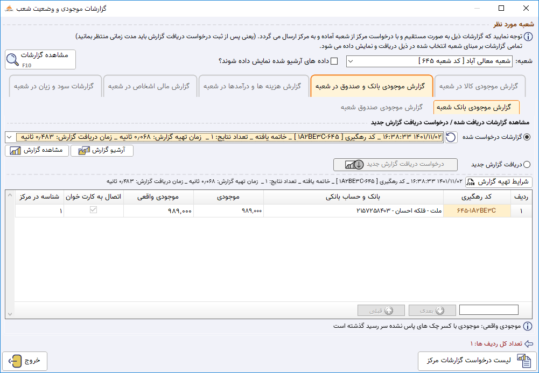This screenshot has height=373, width=539.
Task: Click the magnifier icon on مشاهده گزارشات
Action: tap(13, 60)
